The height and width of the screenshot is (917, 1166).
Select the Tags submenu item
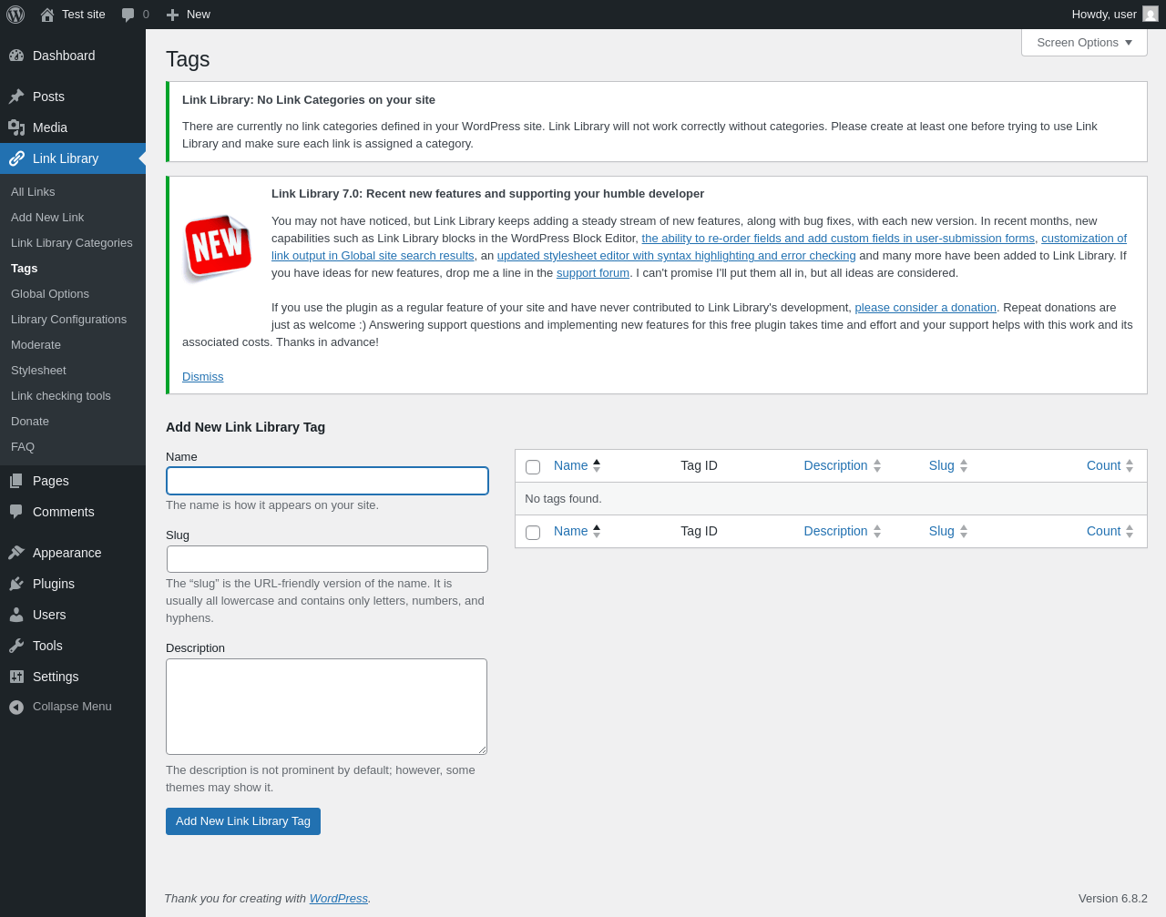[x=25, y=269]
